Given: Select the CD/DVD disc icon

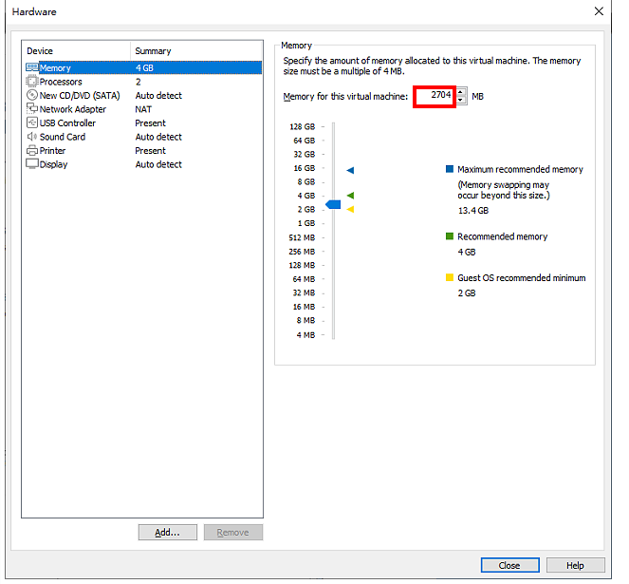Looking at the screenshot, I should coord(31,95).
